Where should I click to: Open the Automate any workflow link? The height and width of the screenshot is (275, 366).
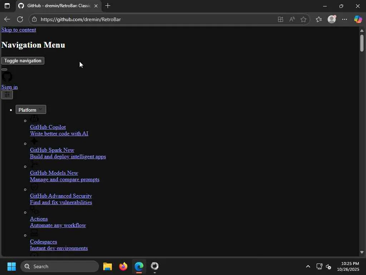coord(58,225)
